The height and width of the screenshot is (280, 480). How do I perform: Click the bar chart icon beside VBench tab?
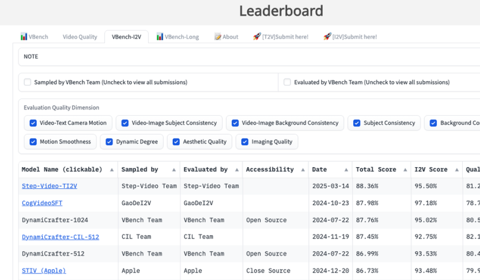coord(24,37)
